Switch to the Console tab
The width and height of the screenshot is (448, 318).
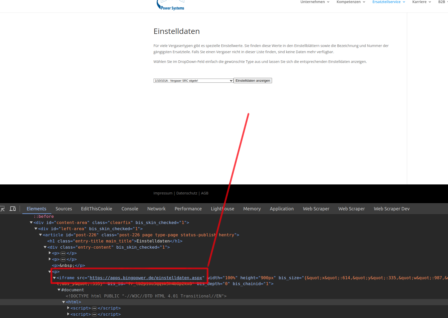[130, 209]
